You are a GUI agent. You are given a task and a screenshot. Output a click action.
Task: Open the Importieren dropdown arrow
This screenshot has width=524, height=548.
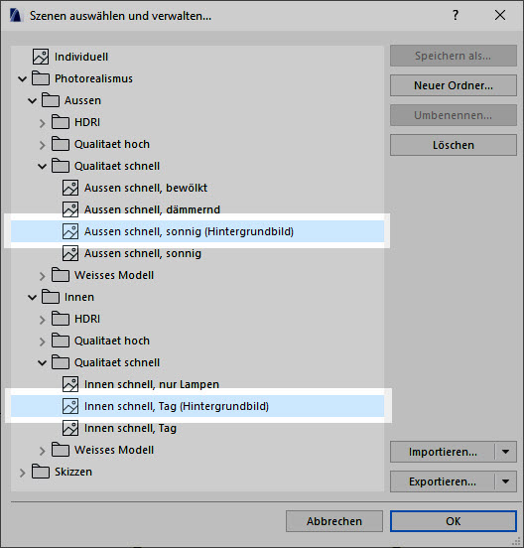(x=505, y=452)
